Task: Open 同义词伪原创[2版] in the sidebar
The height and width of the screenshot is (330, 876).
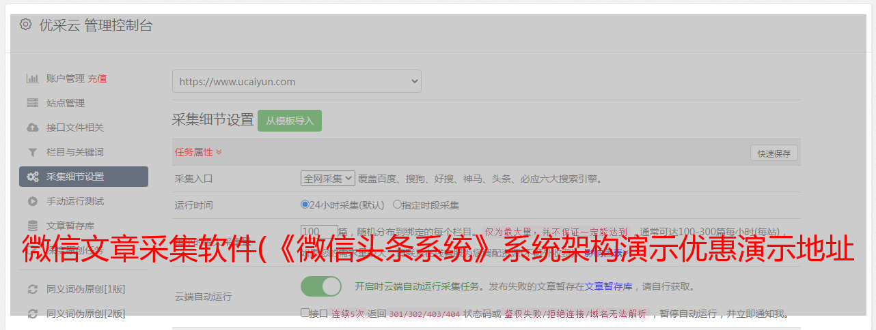Action: [x=85, y=314]
